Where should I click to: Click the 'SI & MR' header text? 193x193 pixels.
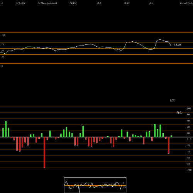(x=20, y=3)
